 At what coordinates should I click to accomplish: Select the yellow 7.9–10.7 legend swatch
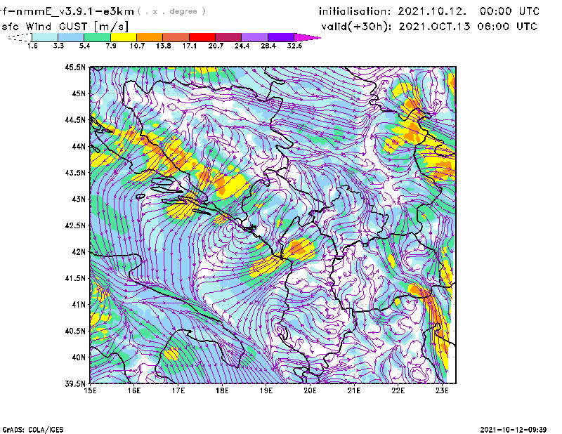coord(124,37)
